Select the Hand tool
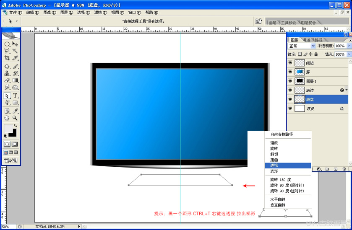This screenshot has width=352, height=230. 7,118
